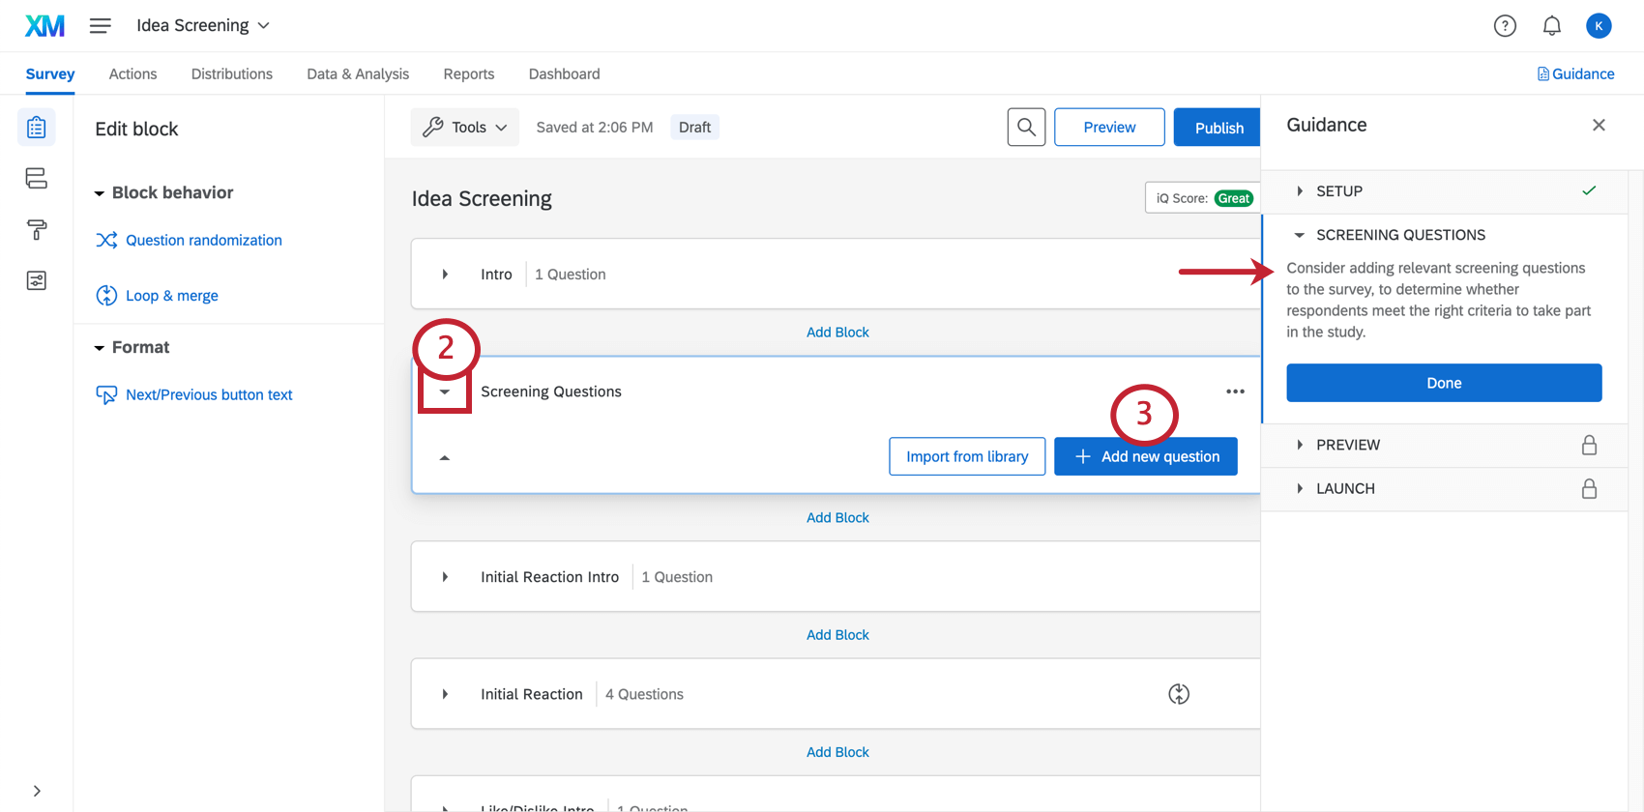This screenshot has width=1644, height=812.
Task: Click the search magnifier icon
Action: click(1026, 128)
